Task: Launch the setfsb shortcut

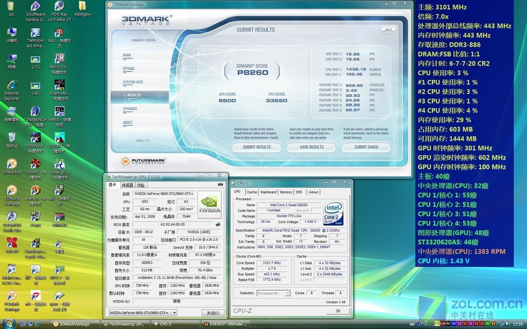Action: point(59,116)
